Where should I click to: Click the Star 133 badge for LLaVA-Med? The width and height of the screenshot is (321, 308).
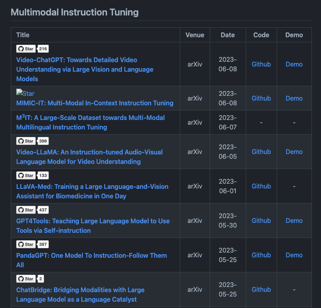click(32, 175)
